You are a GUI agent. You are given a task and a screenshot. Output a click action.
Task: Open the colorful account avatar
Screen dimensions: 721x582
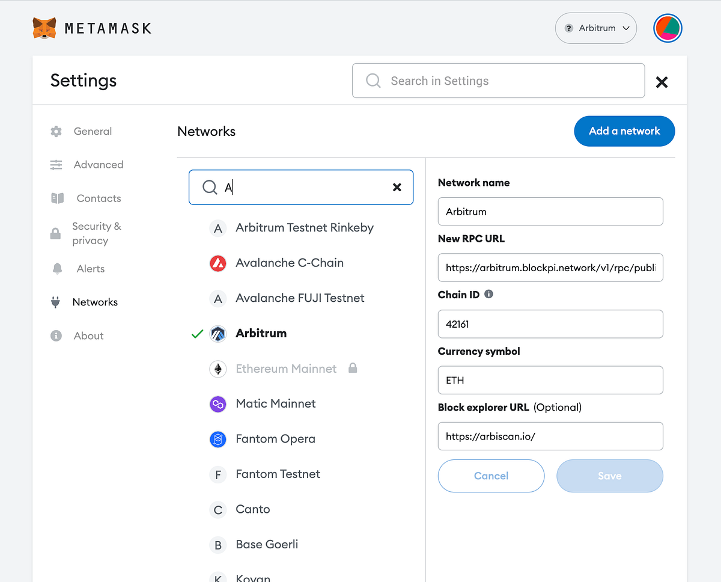[x=668, y=28]
